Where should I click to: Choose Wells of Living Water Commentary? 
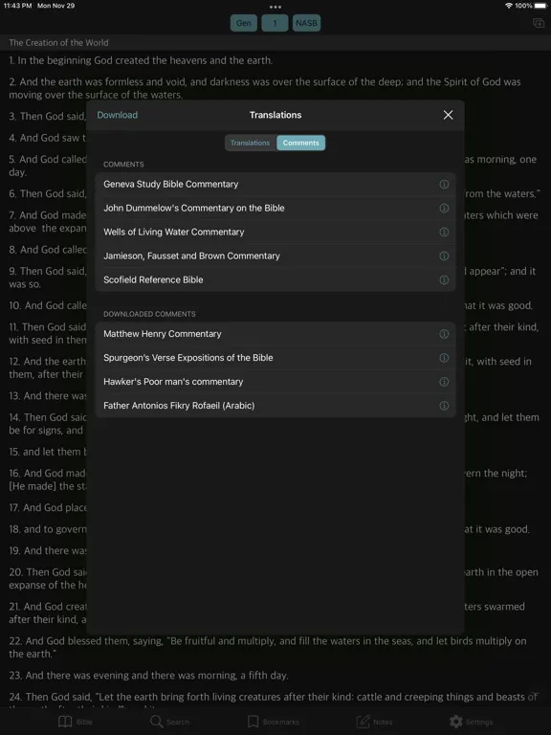point(275,232)
